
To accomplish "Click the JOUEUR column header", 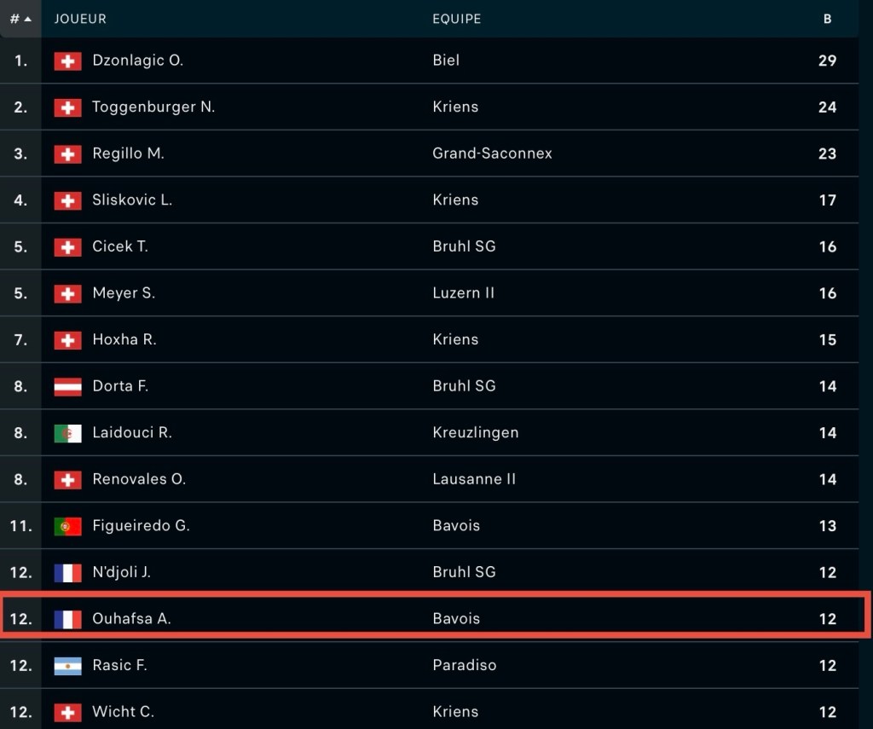I will (x=80, y=19).
